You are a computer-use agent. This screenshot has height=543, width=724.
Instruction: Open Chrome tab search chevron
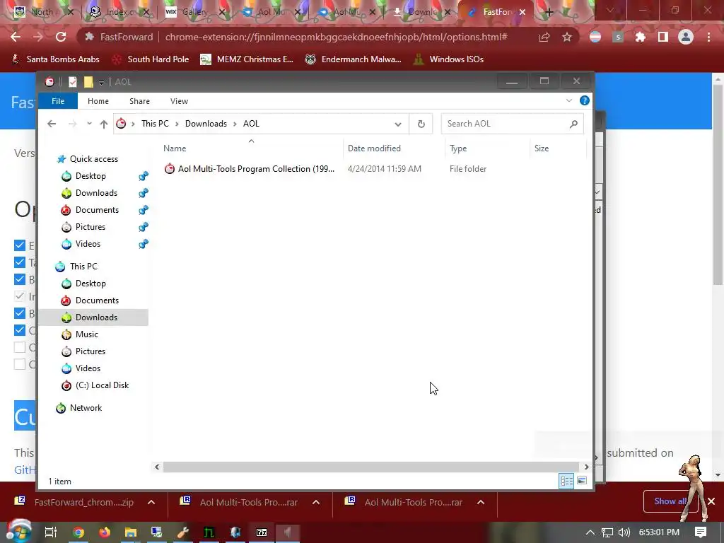pos(610,10)
